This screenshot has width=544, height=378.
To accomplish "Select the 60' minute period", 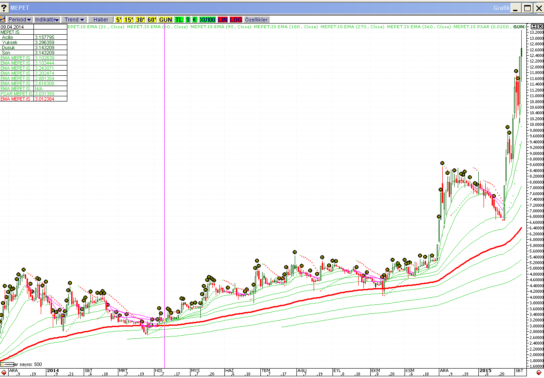I will [152, 20].
